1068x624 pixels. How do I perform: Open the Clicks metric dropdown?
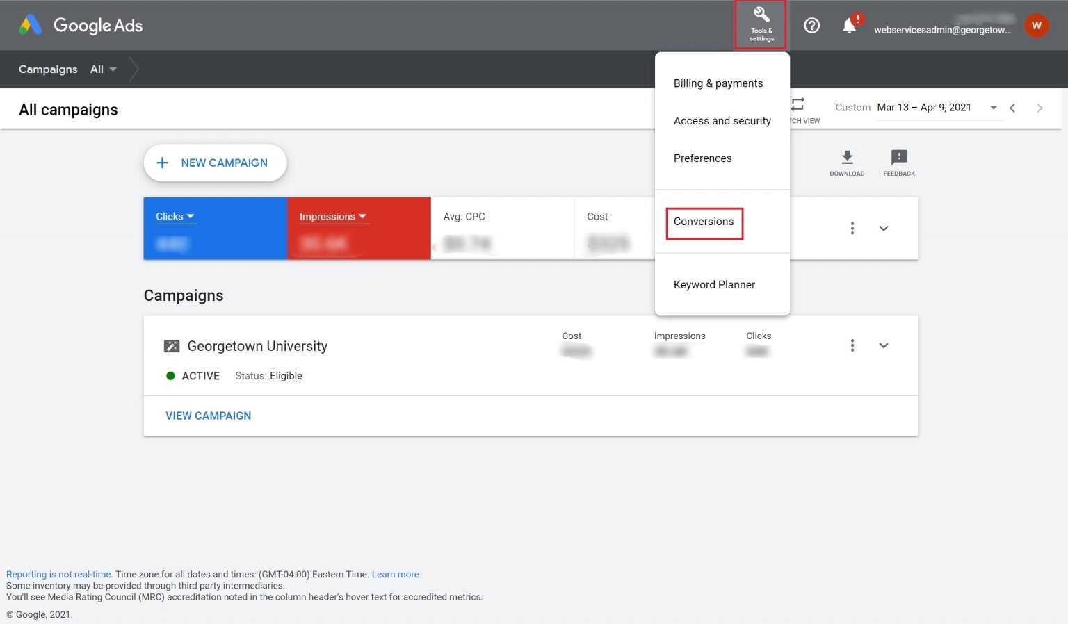pyautogui.click(x=175, y=217)
